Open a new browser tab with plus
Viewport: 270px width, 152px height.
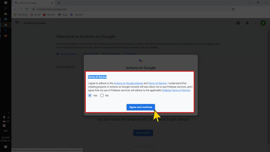[x=59, y=3]
